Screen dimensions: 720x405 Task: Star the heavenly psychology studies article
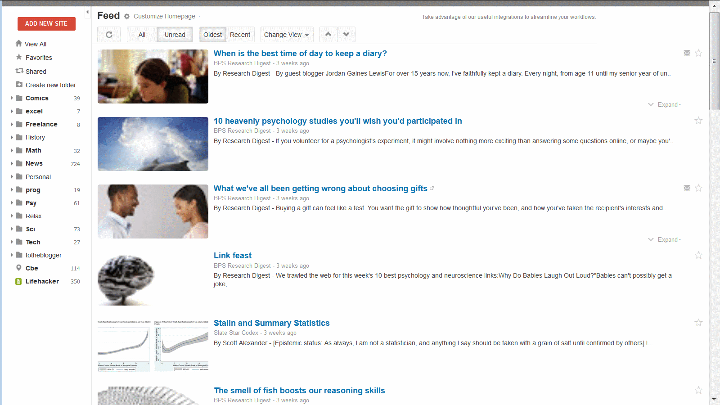point(698,121)
